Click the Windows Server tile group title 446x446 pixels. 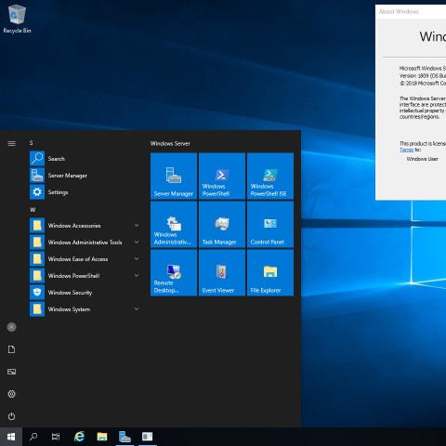(170, 143)
